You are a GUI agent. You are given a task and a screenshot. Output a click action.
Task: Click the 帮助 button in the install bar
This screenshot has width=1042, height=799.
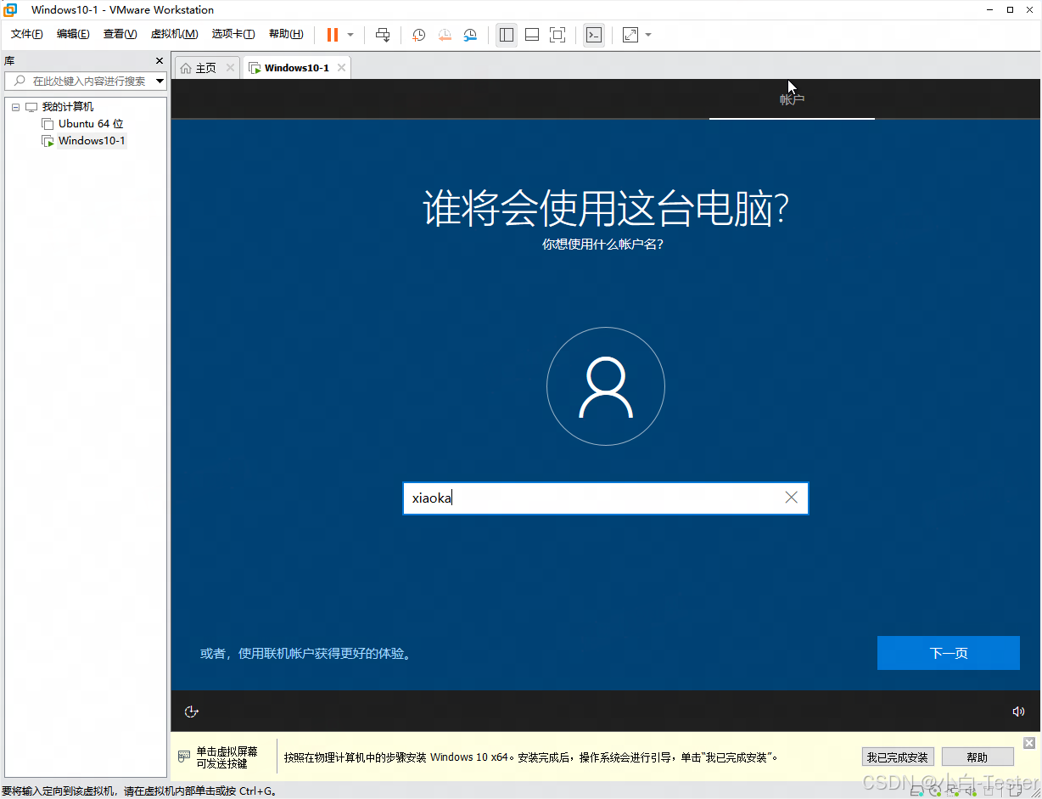pos(978,757)
